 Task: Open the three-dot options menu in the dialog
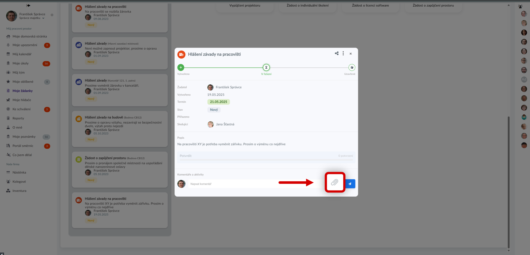pos(343,53)
